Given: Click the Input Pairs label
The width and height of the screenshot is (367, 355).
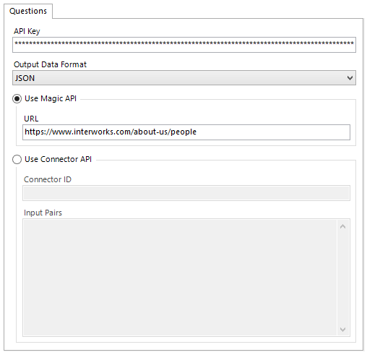Looking at the screenshot, I should click(x=43, y=213).
